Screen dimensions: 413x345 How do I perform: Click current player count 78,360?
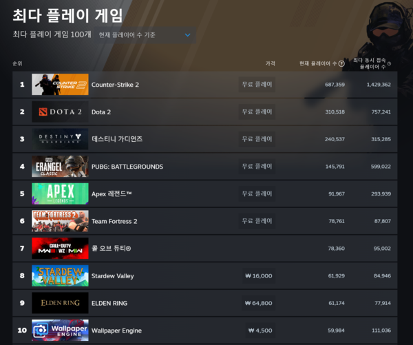pos(337,249)
